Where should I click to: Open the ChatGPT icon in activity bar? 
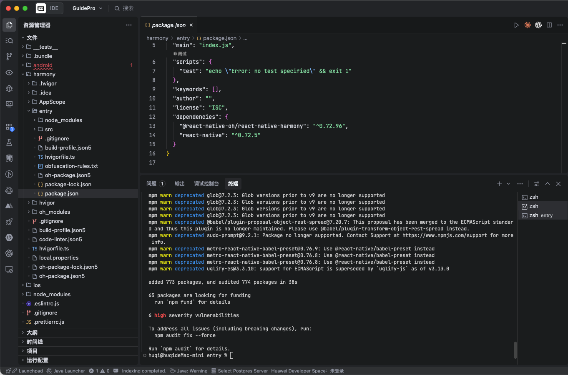[9, 253]
